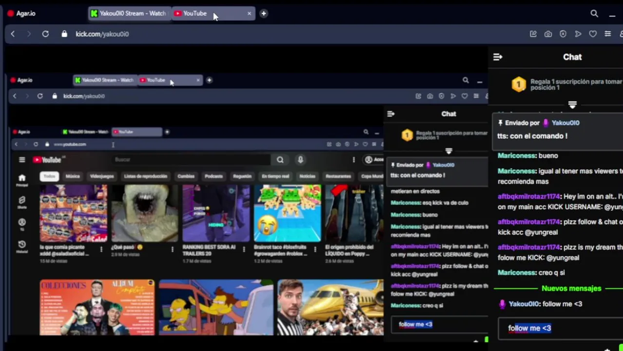
Task: Open new tab in middle mirrored browser
Action: click(x=209, y=80)
